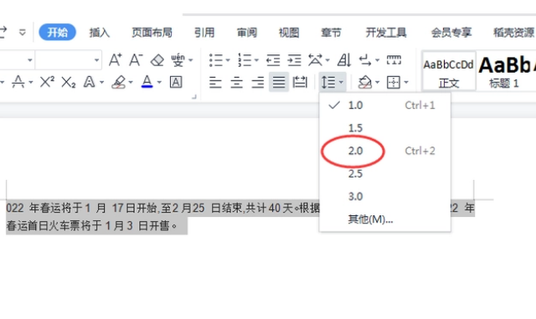Open the 引用 tab
Screen dimensions: 536x319
click(x=204, y=33)
